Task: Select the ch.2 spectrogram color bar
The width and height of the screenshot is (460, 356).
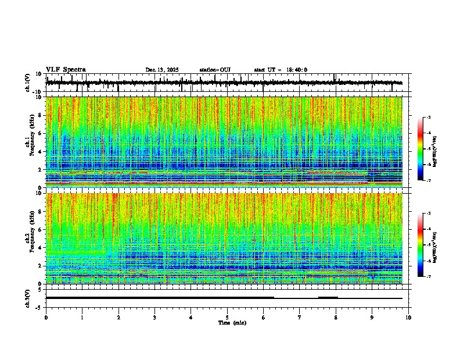Action: pyautogui.click(x=420, y=245)
